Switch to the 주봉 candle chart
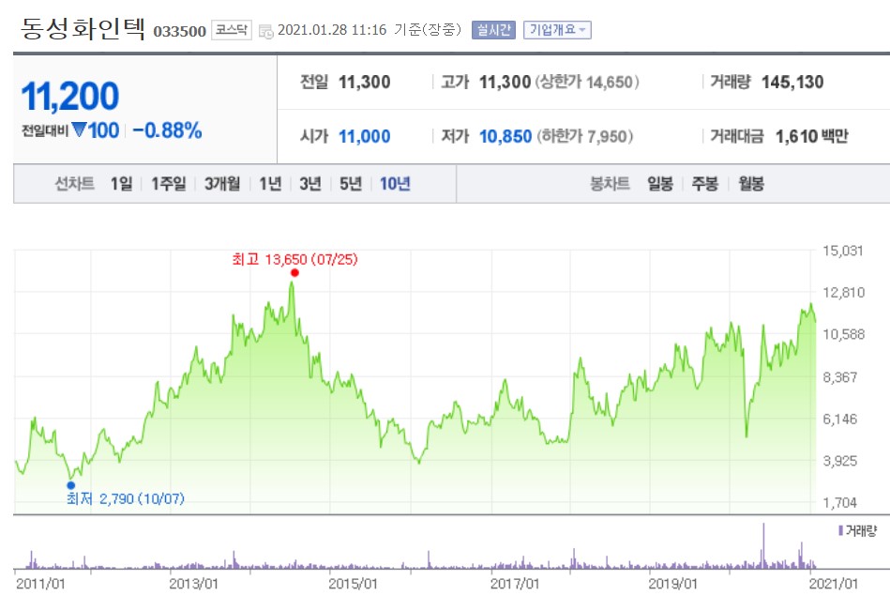 (x=705, y=183)
